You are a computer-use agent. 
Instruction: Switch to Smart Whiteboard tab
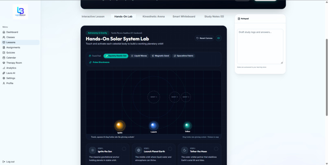click(x=184, y=17)
